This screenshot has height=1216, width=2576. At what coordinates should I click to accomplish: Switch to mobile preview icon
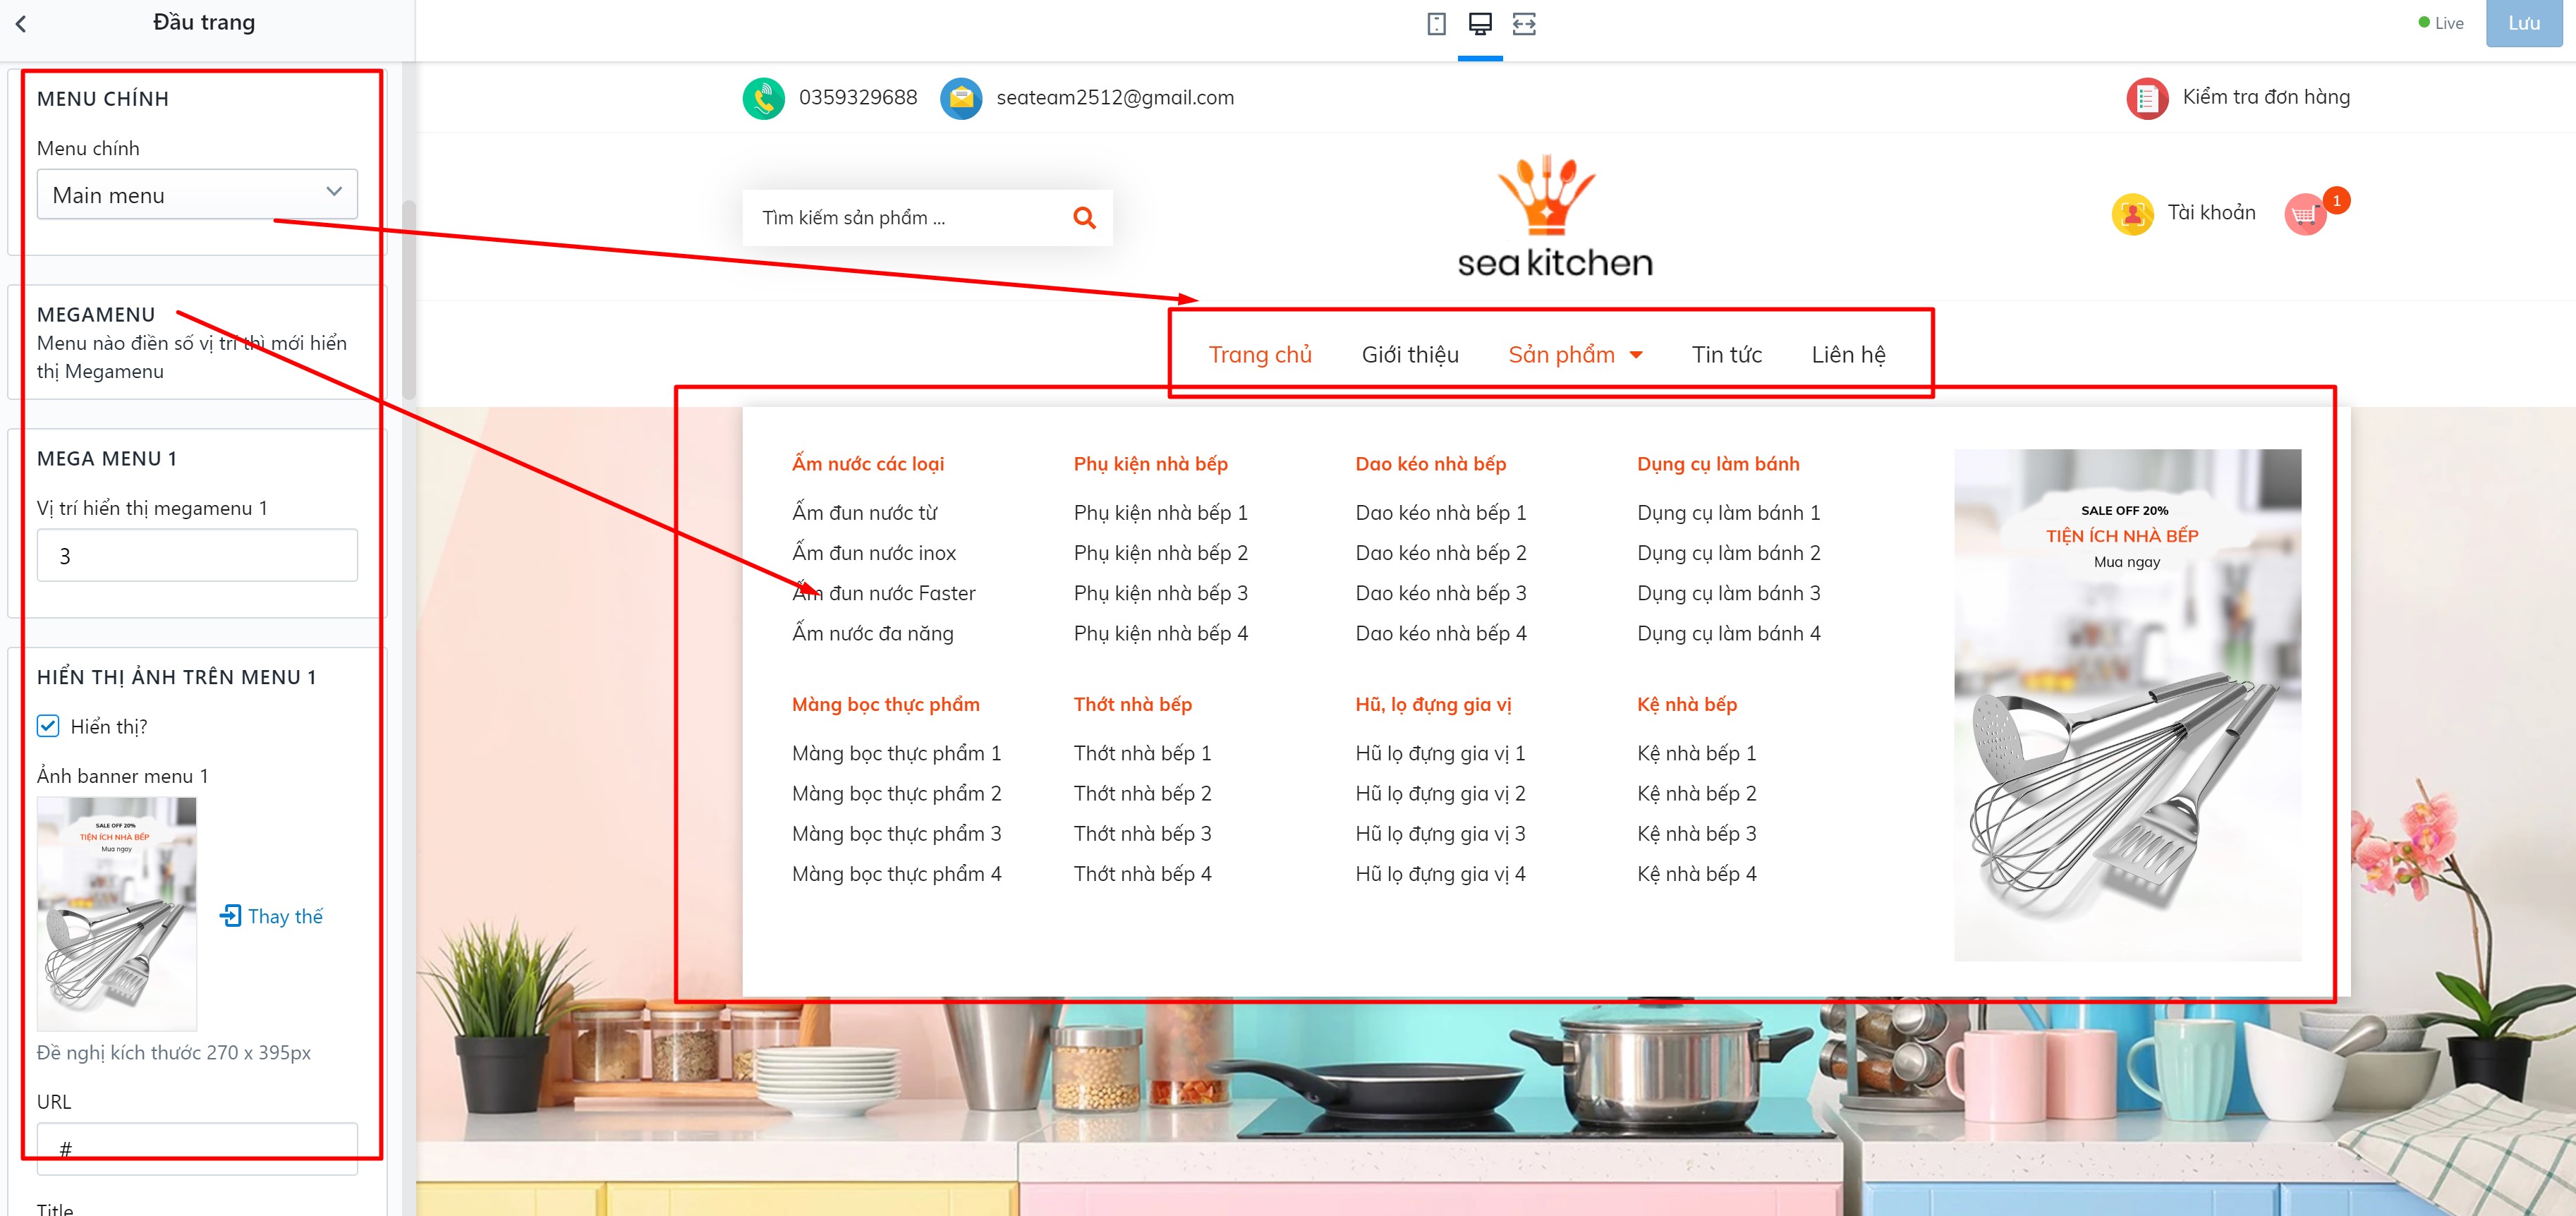pyautogui.click(x=1436, y=24)
